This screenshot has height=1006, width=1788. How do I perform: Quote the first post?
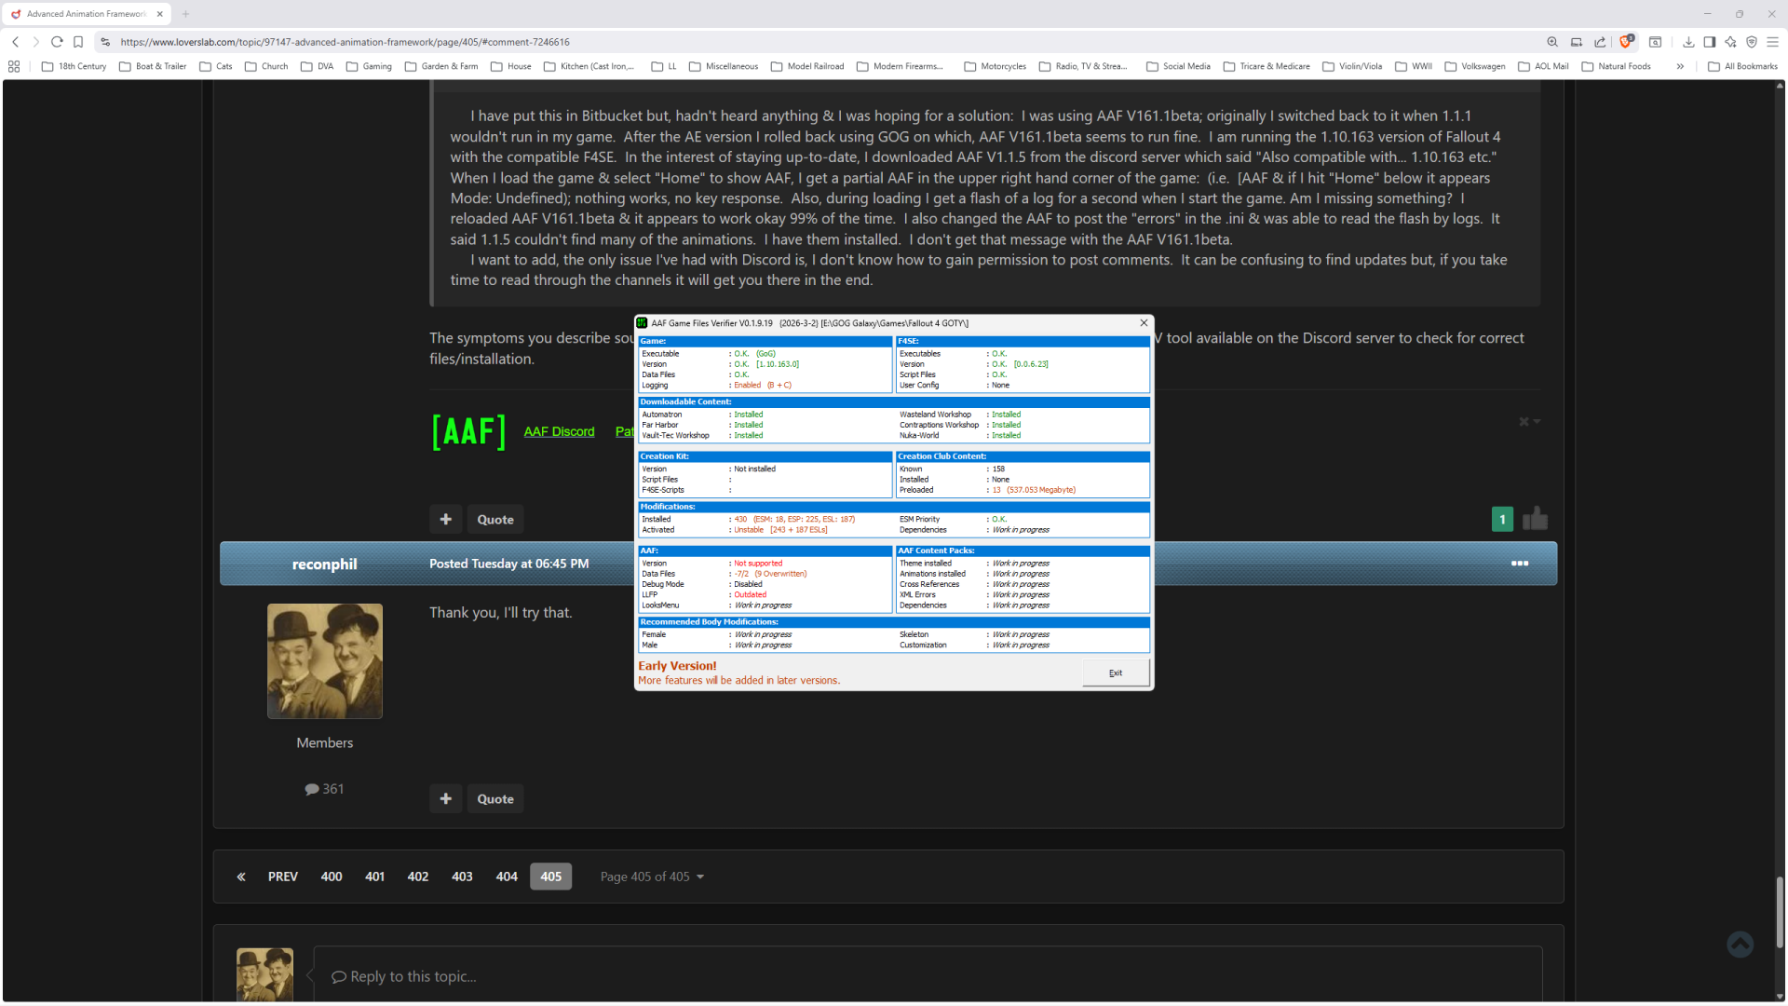(495, 520)
